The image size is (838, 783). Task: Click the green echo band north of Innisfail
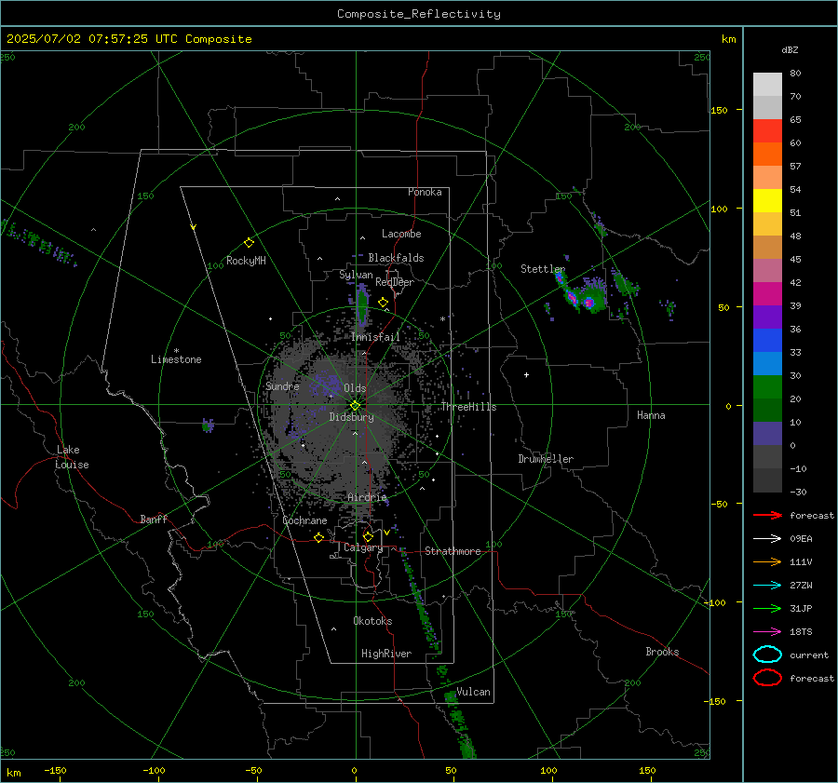(362, 304)
